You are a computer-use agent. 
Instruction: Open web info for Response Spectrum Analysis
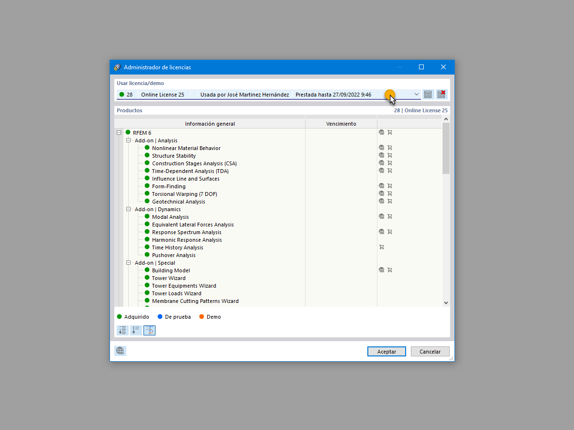[381, 232]
